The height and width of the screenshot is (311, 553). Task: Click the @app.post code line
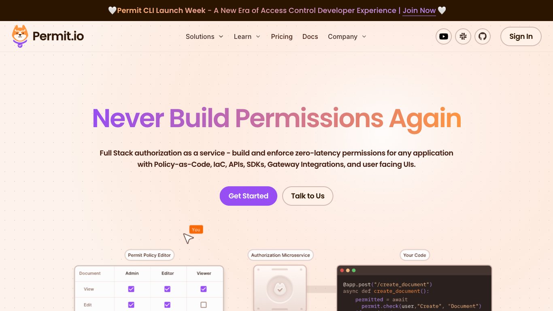387,284
